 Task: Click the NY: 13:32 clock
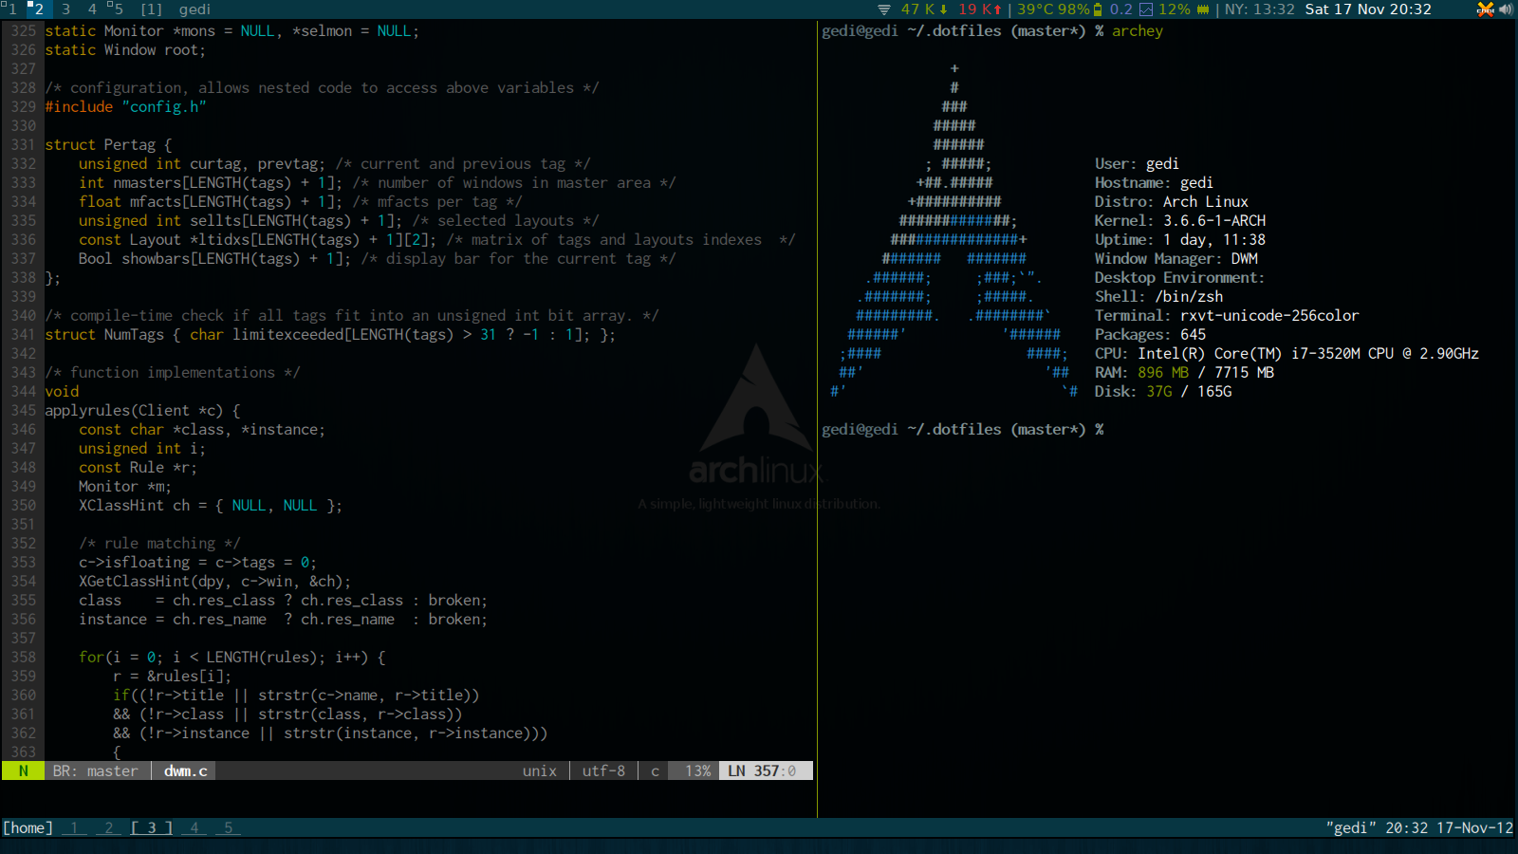pyautogui.click(x=1259, y=9)
